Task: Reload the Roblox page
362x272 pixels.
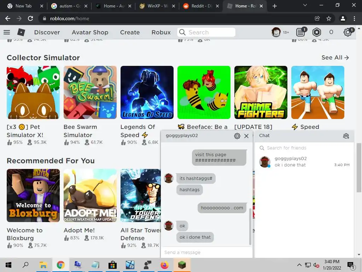Action: click(x=30, y=18)
